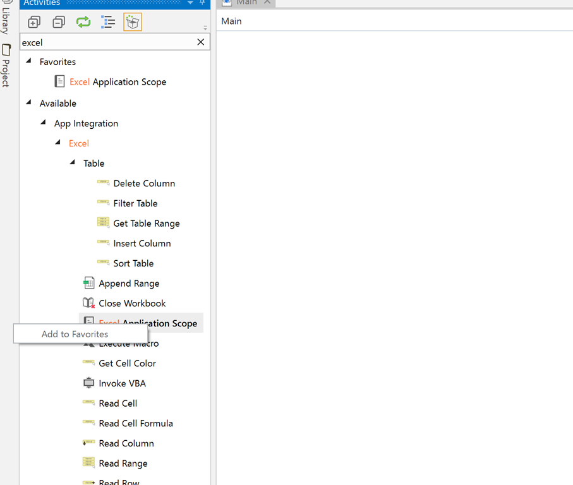The image size is (573, 485).
Task: Select the Read Cell activity
Action: 110,404
